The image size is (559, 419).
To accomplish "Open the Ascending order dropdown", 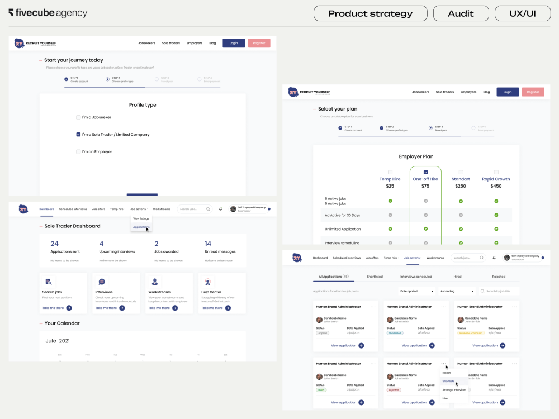I will click(457, 291).
